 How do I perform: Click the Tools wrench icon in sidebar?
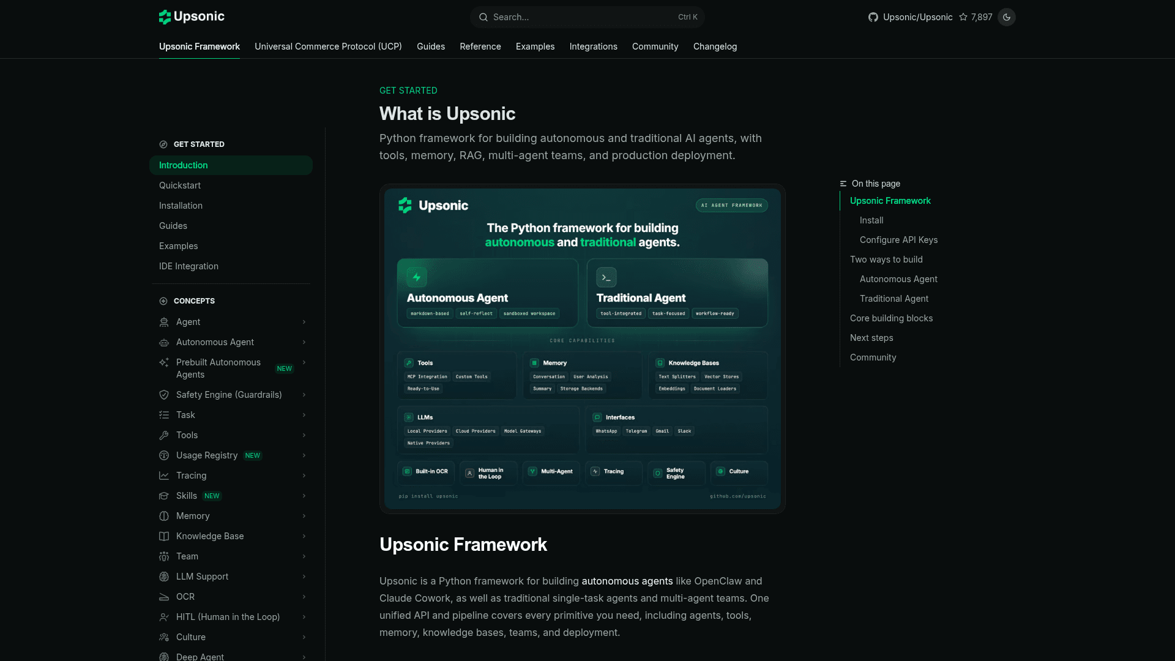[x=164, y=435]
